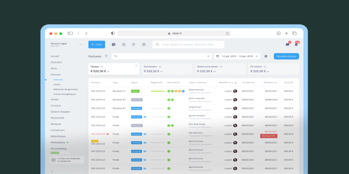349x174 pixels.
Task: Clear the date range filter
Action: [x=256, y=56]
